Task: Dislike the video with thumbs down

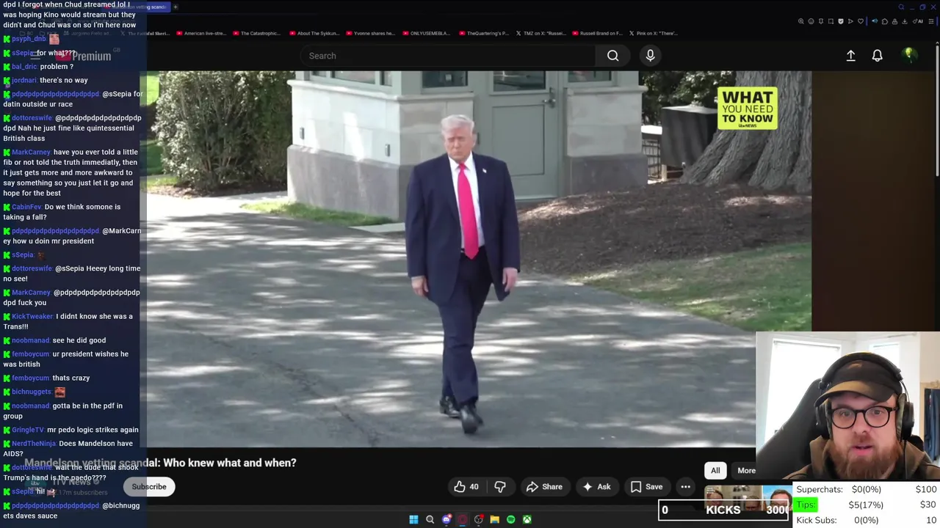Action: (x=500, y=486)
